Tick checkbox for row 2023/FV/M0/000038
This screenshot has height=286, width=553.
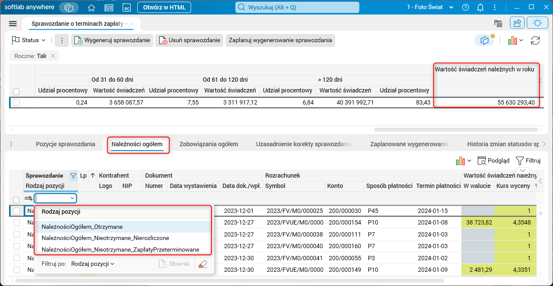click(16, 234)
